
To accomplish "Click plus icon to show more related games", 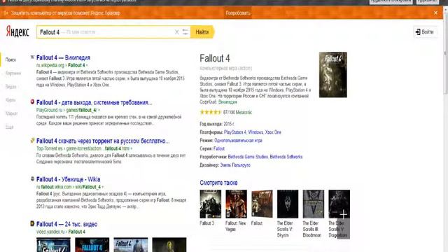I will click(x=344, y=214).
